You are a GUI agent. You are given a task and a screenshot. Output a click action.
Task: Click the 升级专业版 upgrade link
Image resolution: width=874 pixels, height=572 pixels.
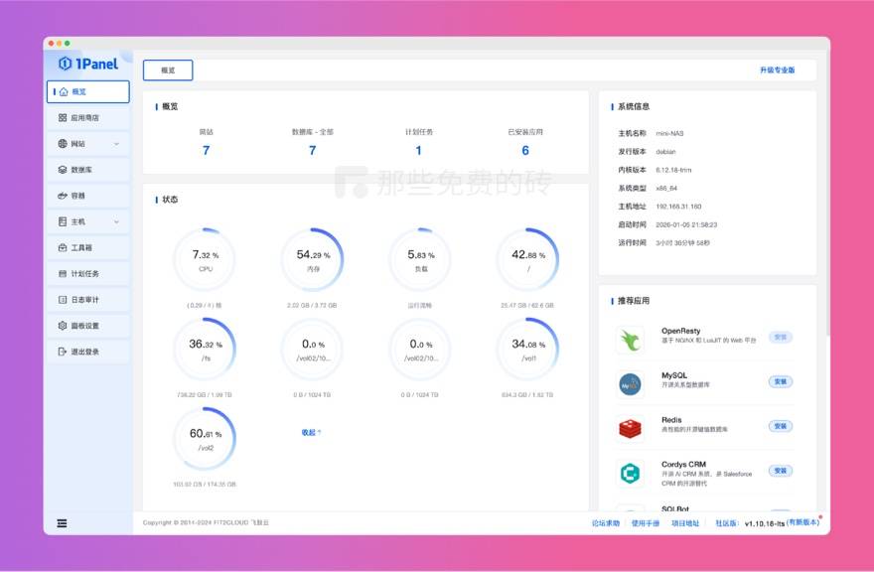(777, 71)
